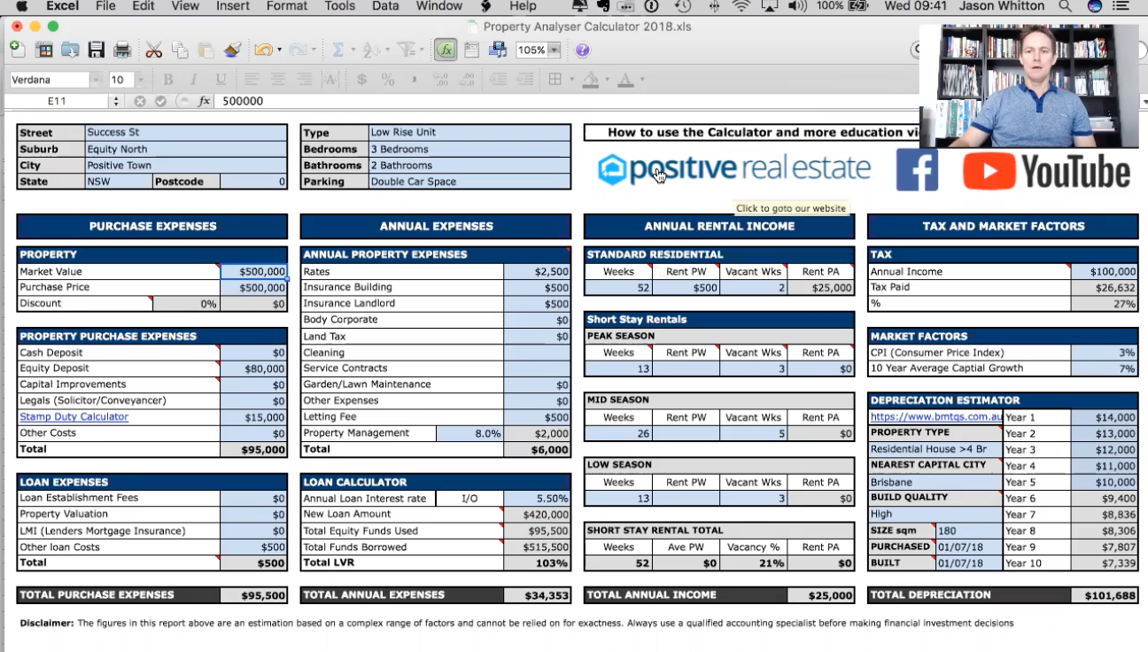
Task: Open the YouTube logo link
Action: pyautogui.click(x=1046, y=171)
